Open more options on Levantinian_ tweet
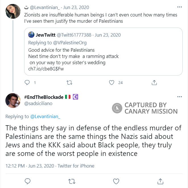The height and width of the screenshot is (188, 188). click(x=179, y=7)
